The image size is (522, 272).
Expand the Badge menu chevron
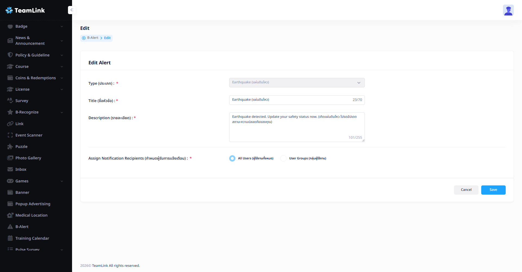pyautogui.click(x=62, y=27)
